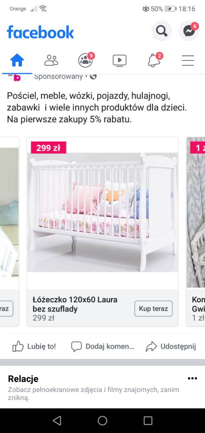Tap Dodaj komentarz button

click(103, 346)
